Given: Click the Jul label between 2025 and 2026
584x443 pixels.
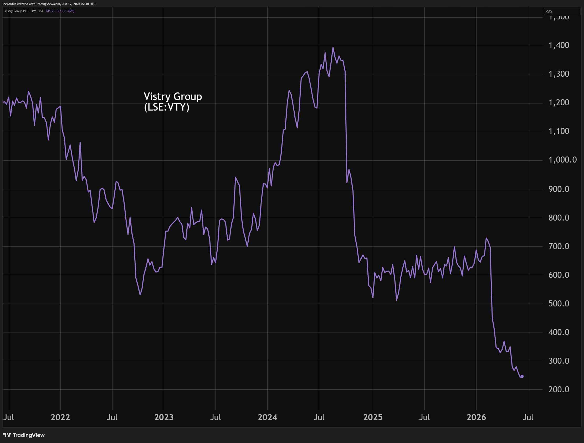Looking at the screenshot, I should click(x=424, y=417).
